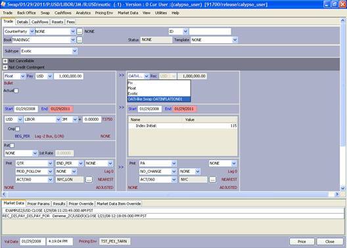Click the copy arrows beside Start dates
This screenshot has width=347, height=248.
[122, 108]
